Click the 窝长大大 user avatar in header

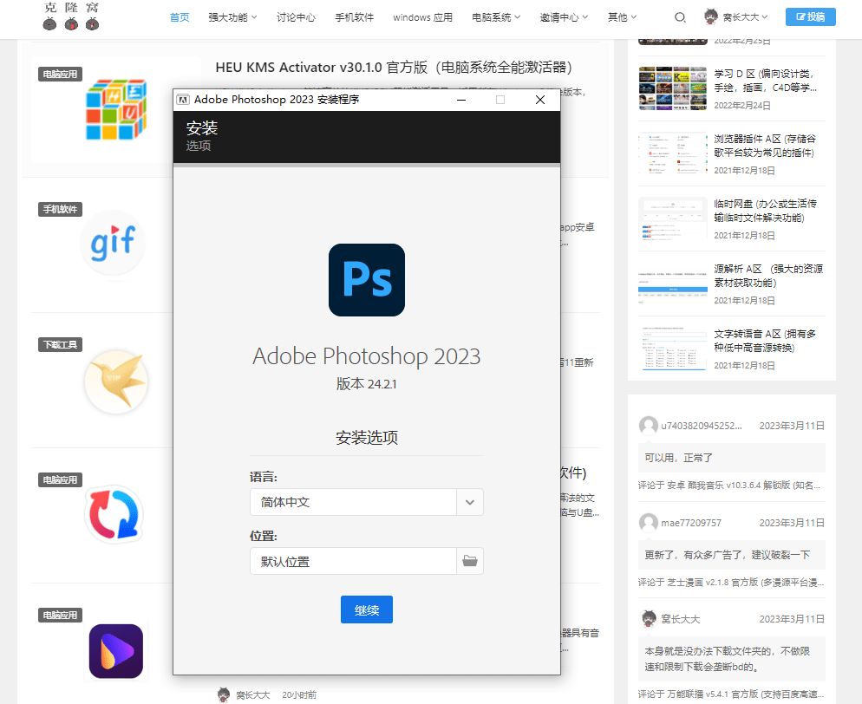point(711,16)
